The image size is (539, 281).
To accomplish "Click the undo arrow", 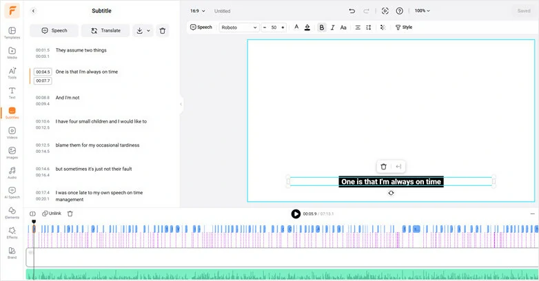I will click(352, 11).
